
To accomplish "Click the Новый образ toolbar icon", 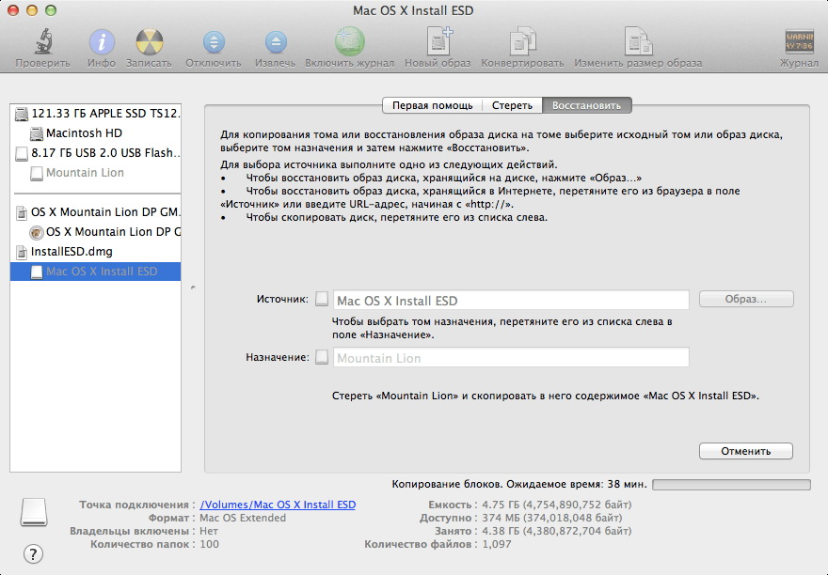I will click(438, 41).
